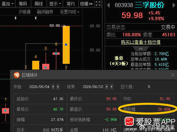Image resolution: width=177 pixels, height=132 pixels.
Task: Click the 涨停 (6天3板) label
Action: pos(119,61)
